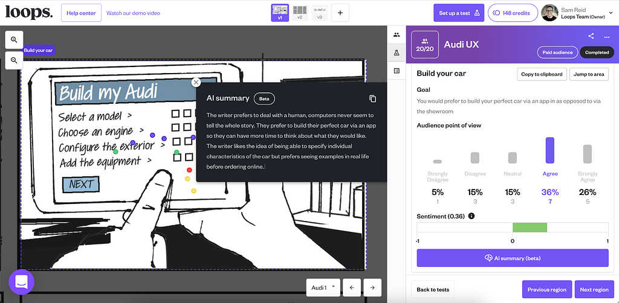
Task: Select the Strongly Agree bar
Action: coord(588,154)
